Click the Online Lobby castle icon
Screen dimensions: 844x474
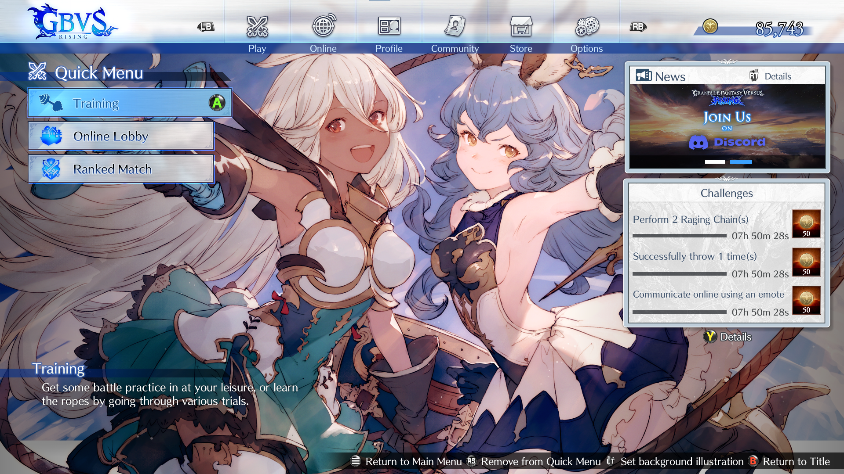pos(51,136)
